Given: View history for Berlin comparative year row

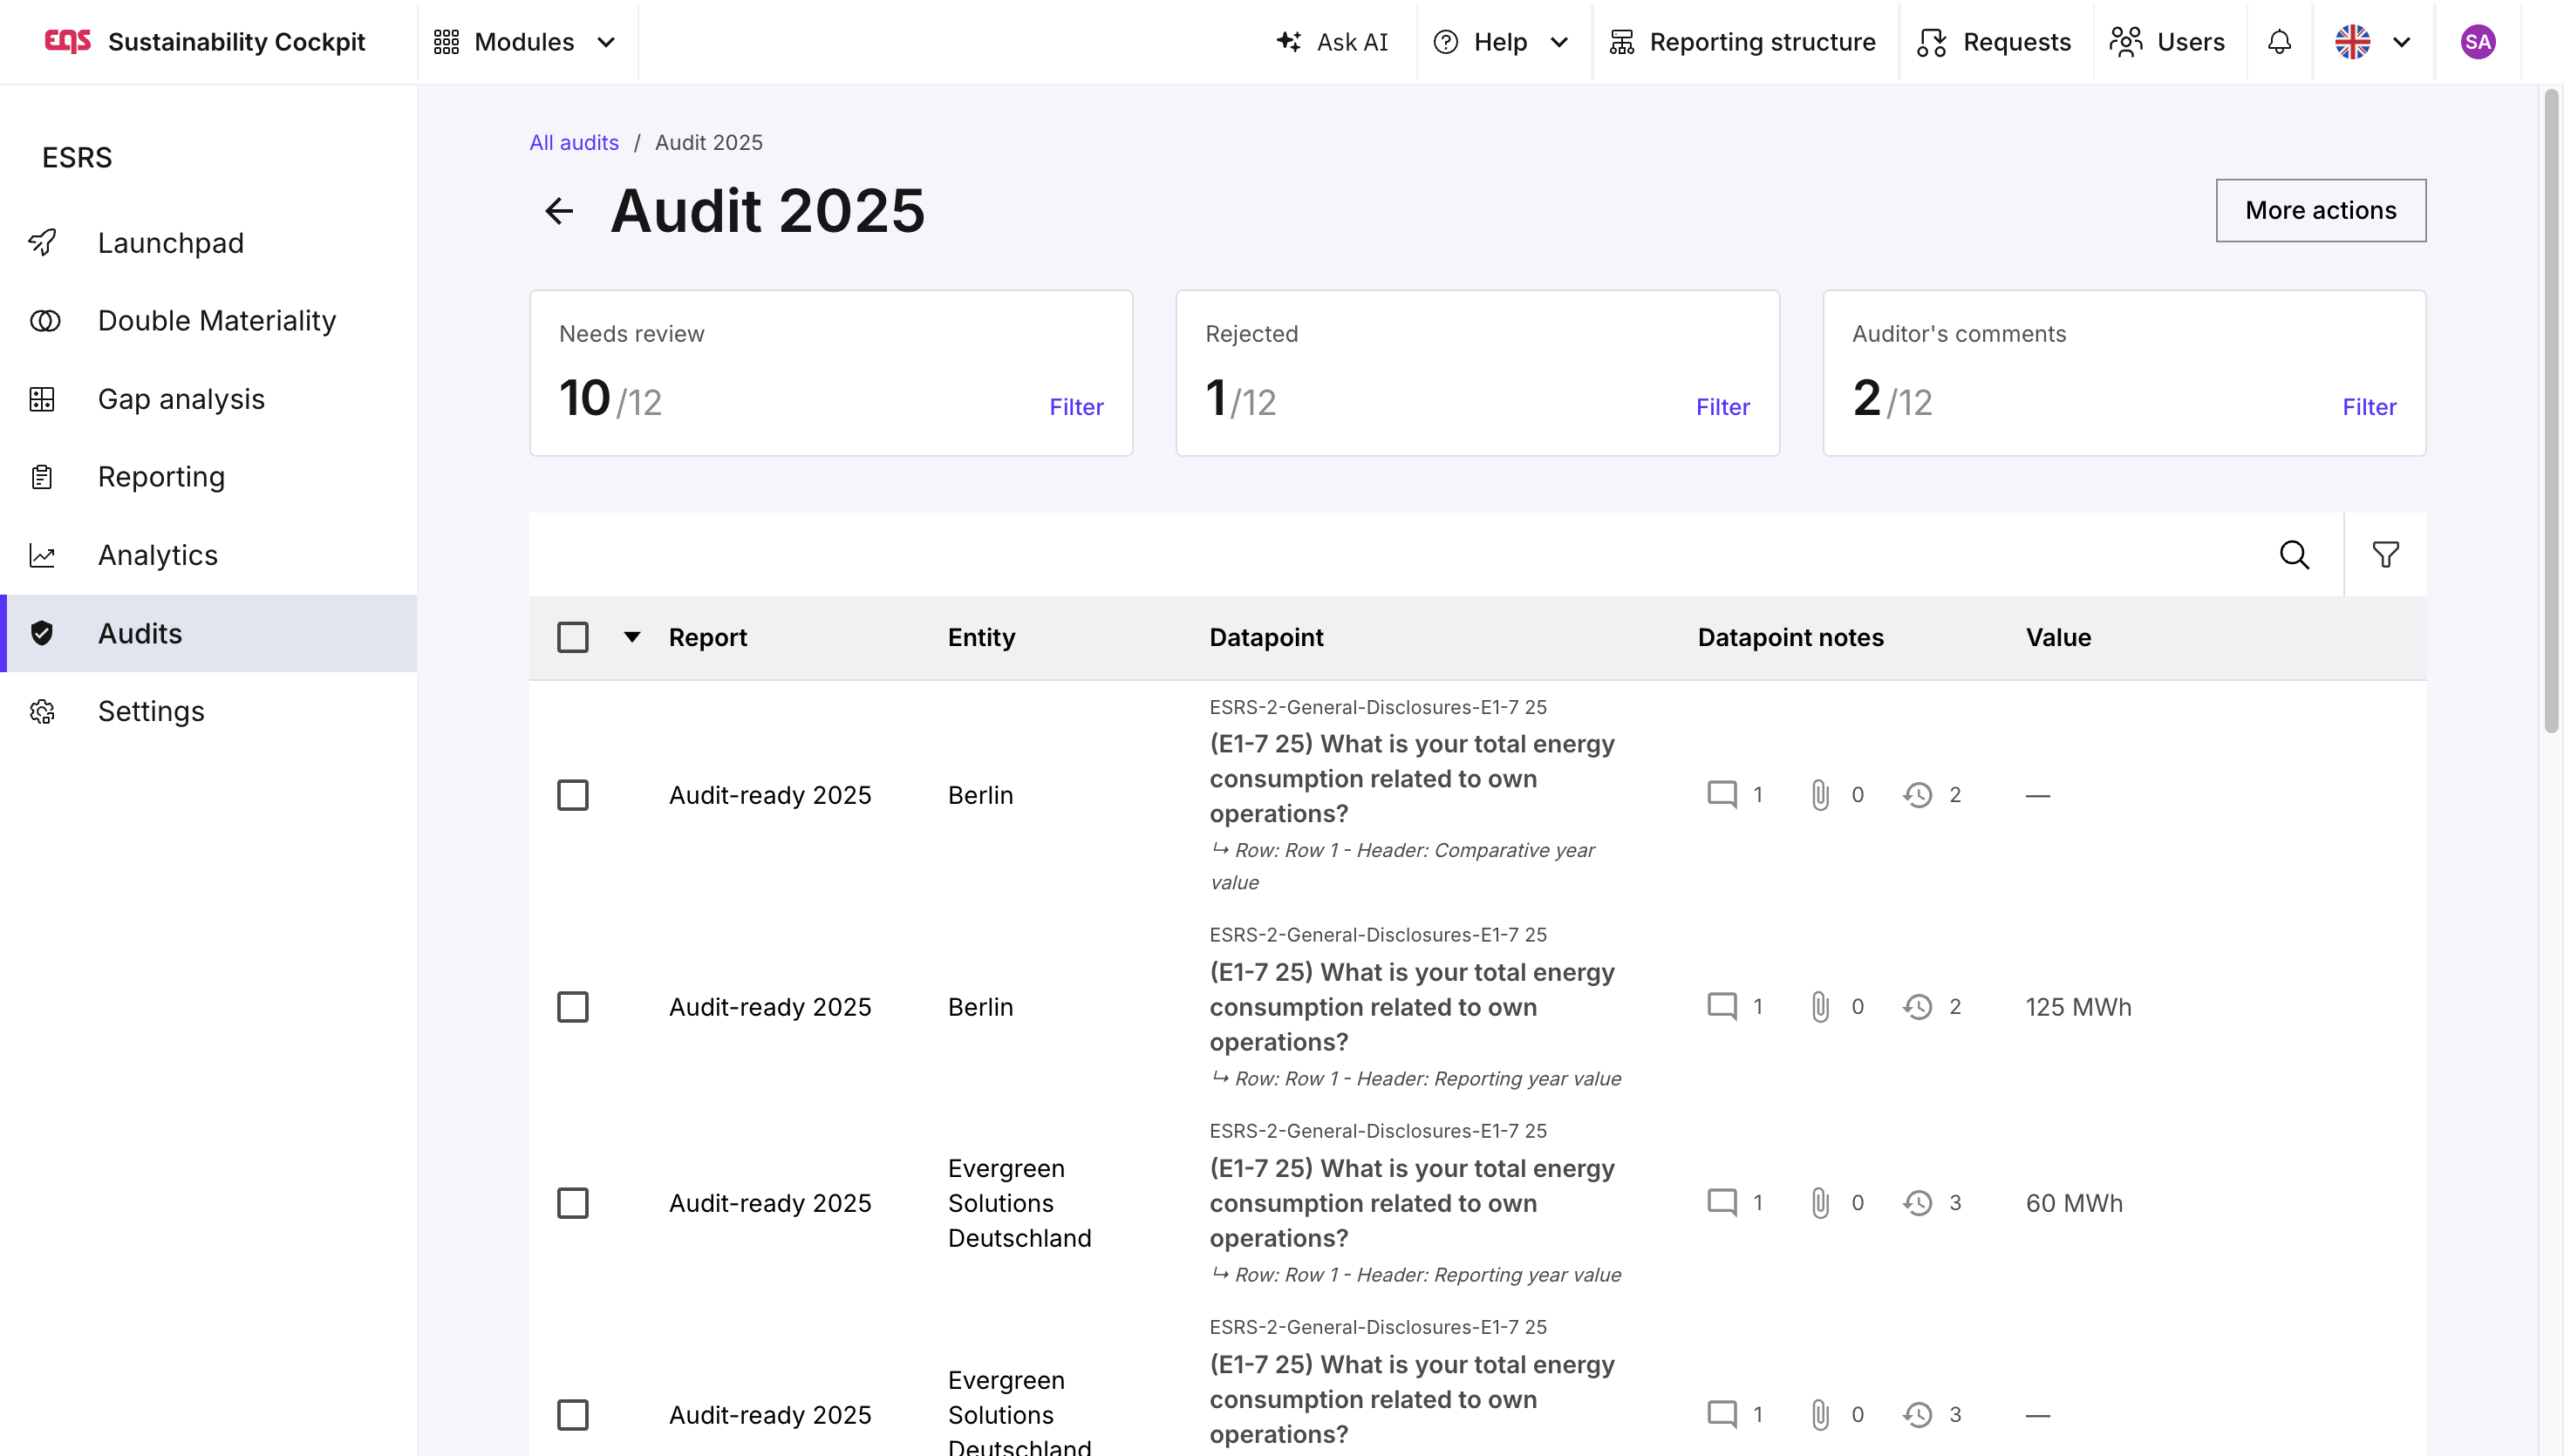Looking at the screenshot, I should 1917,795.
